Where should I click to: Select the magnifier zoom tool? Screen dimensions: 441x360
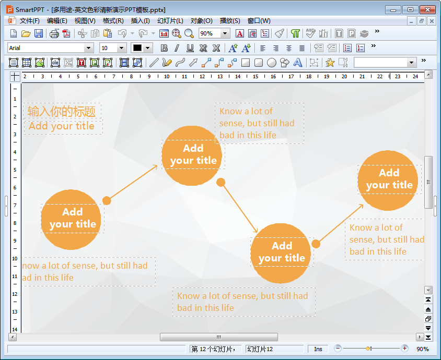click(x=189, y=34)
